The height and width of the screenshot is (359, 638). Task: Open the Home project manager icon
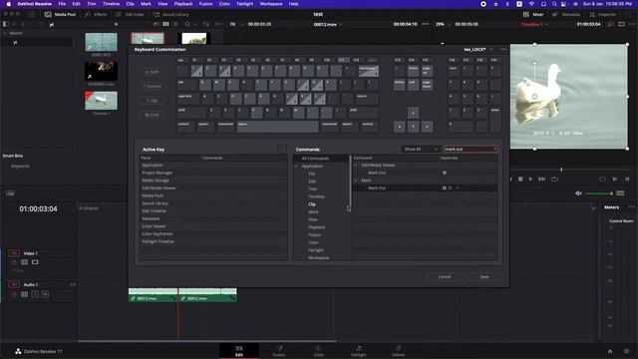[610, 351]
